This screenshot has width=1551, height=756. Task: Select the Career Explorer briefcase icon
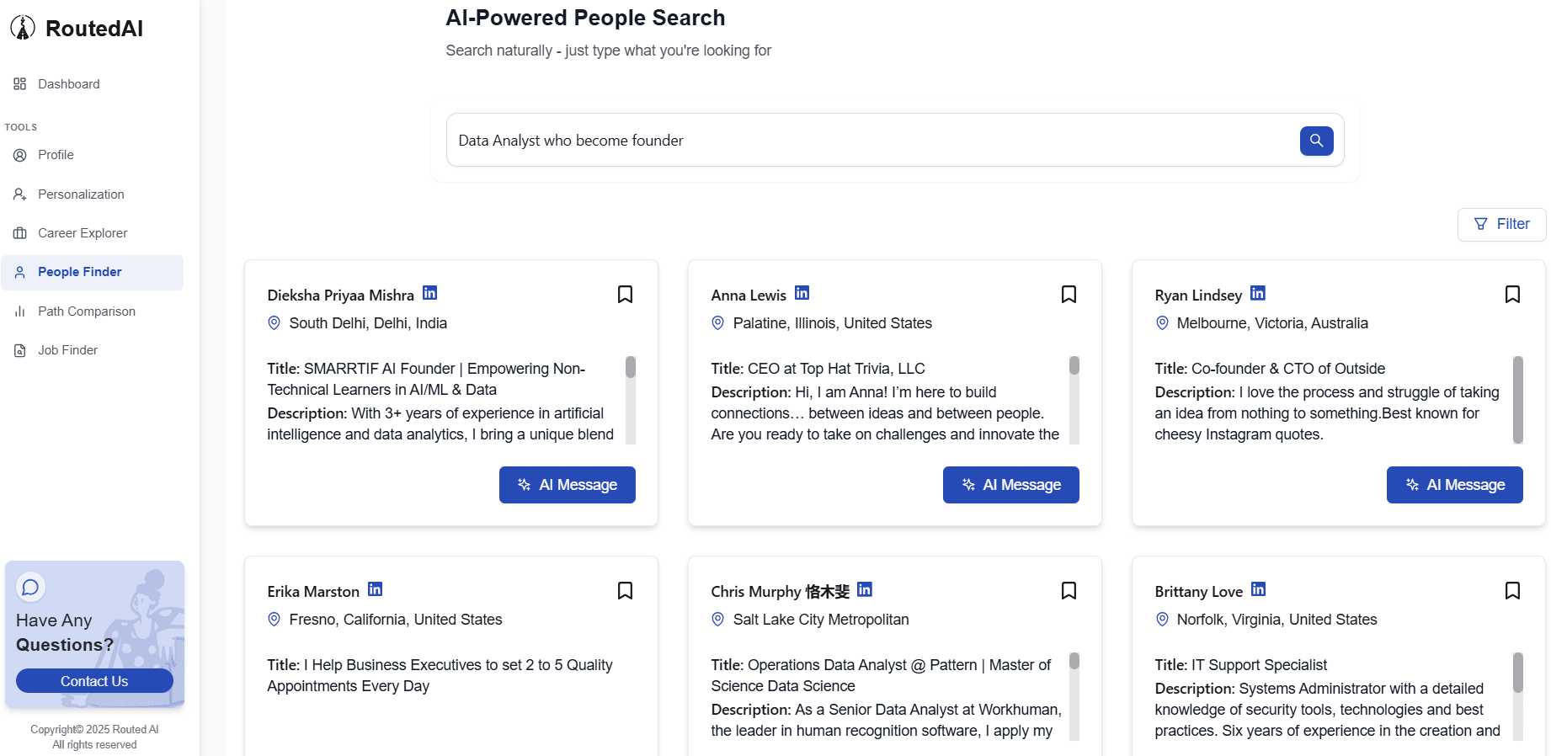pyautogui.click(x=19, y=233)
